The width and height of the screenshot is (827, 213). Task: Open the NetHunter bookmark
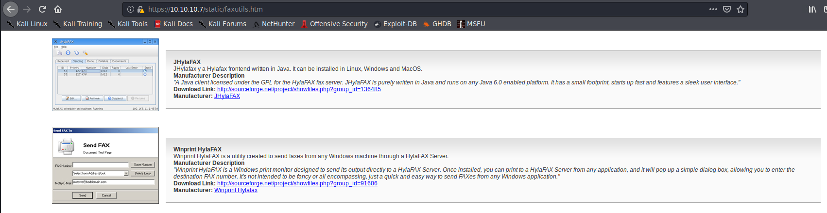274,24
